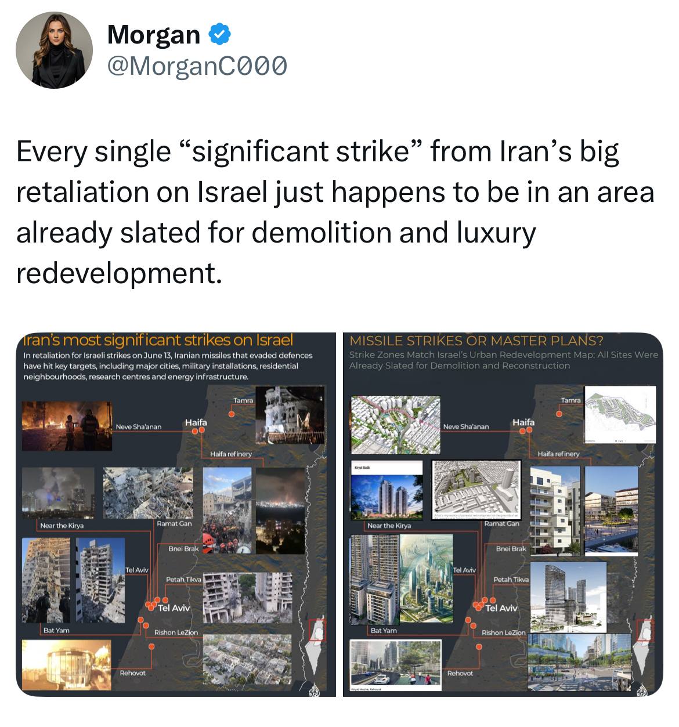Screen dimensions: 679x727
Task: Click the blue verified badge
Action: (218, 35)
